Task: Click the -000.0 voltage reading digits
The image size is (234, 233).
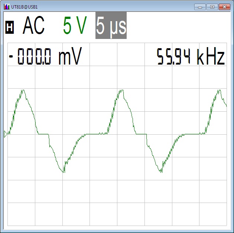Action: (31, 58)
